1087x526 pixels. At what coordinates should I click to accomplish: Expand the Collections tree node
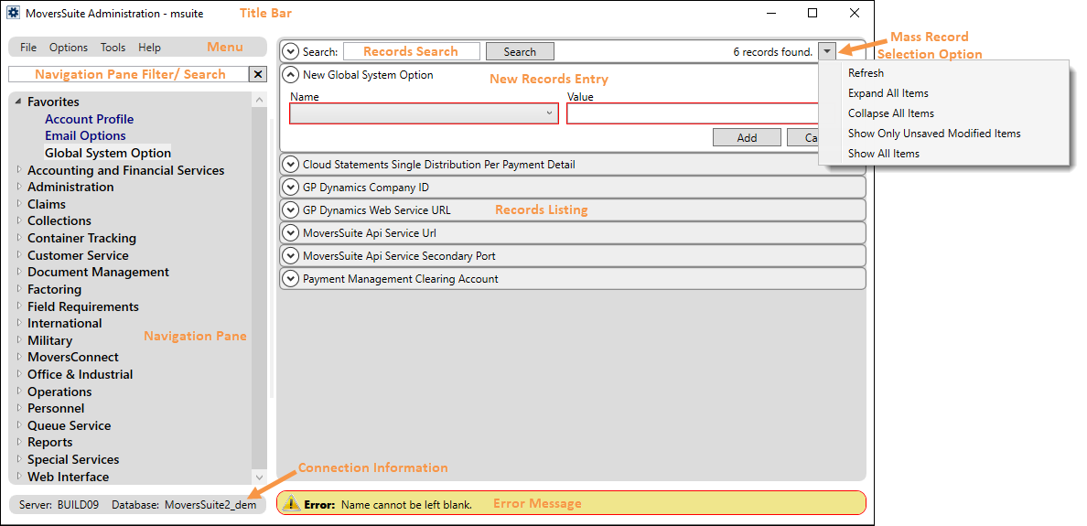click(19, 221)
